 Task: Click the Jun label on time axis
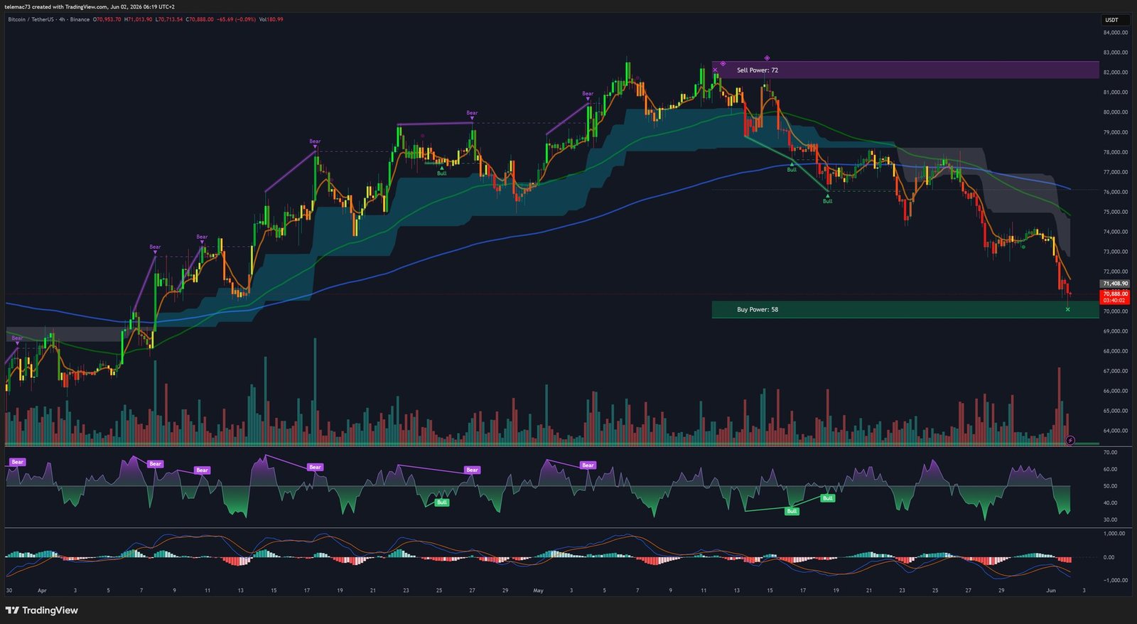[x=1051, y=591]
